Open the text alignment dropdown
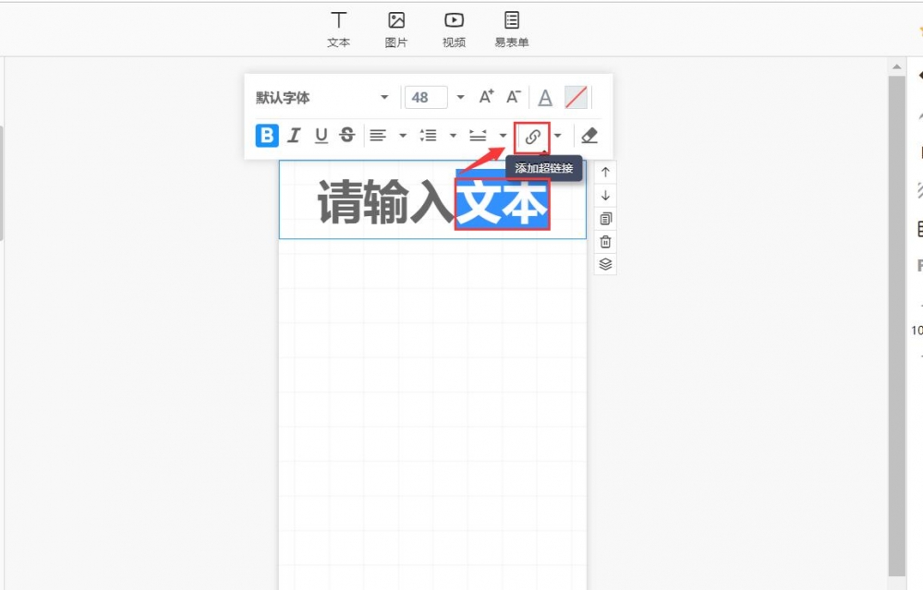 point(401,135)
